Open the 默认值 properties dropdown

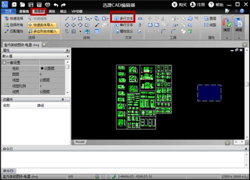[x=35, y=56]
